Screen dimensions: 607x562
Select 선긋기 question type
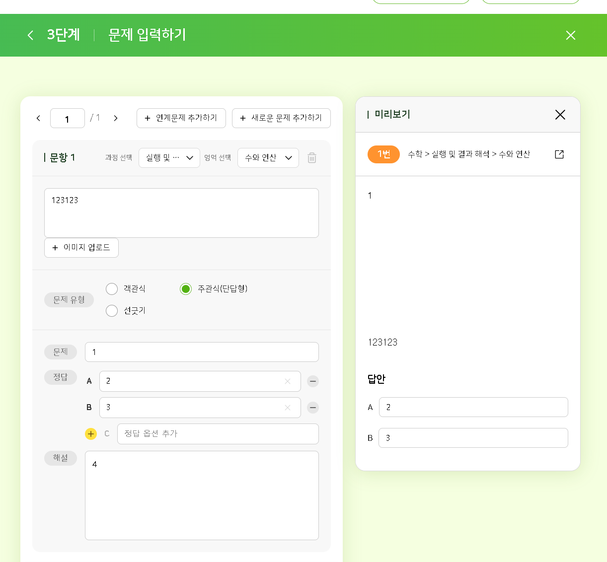pyautogui.click(x=112, y=311)
